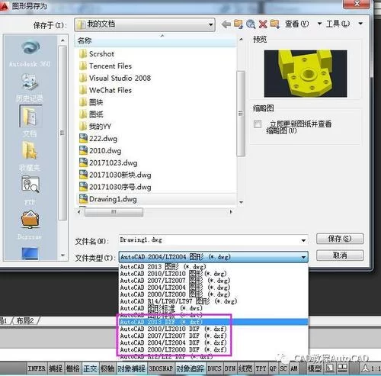Expand the 保存于 我的文档 location dropdown
381x376 pixels.
pyautogui.click(x=210, y=24)
